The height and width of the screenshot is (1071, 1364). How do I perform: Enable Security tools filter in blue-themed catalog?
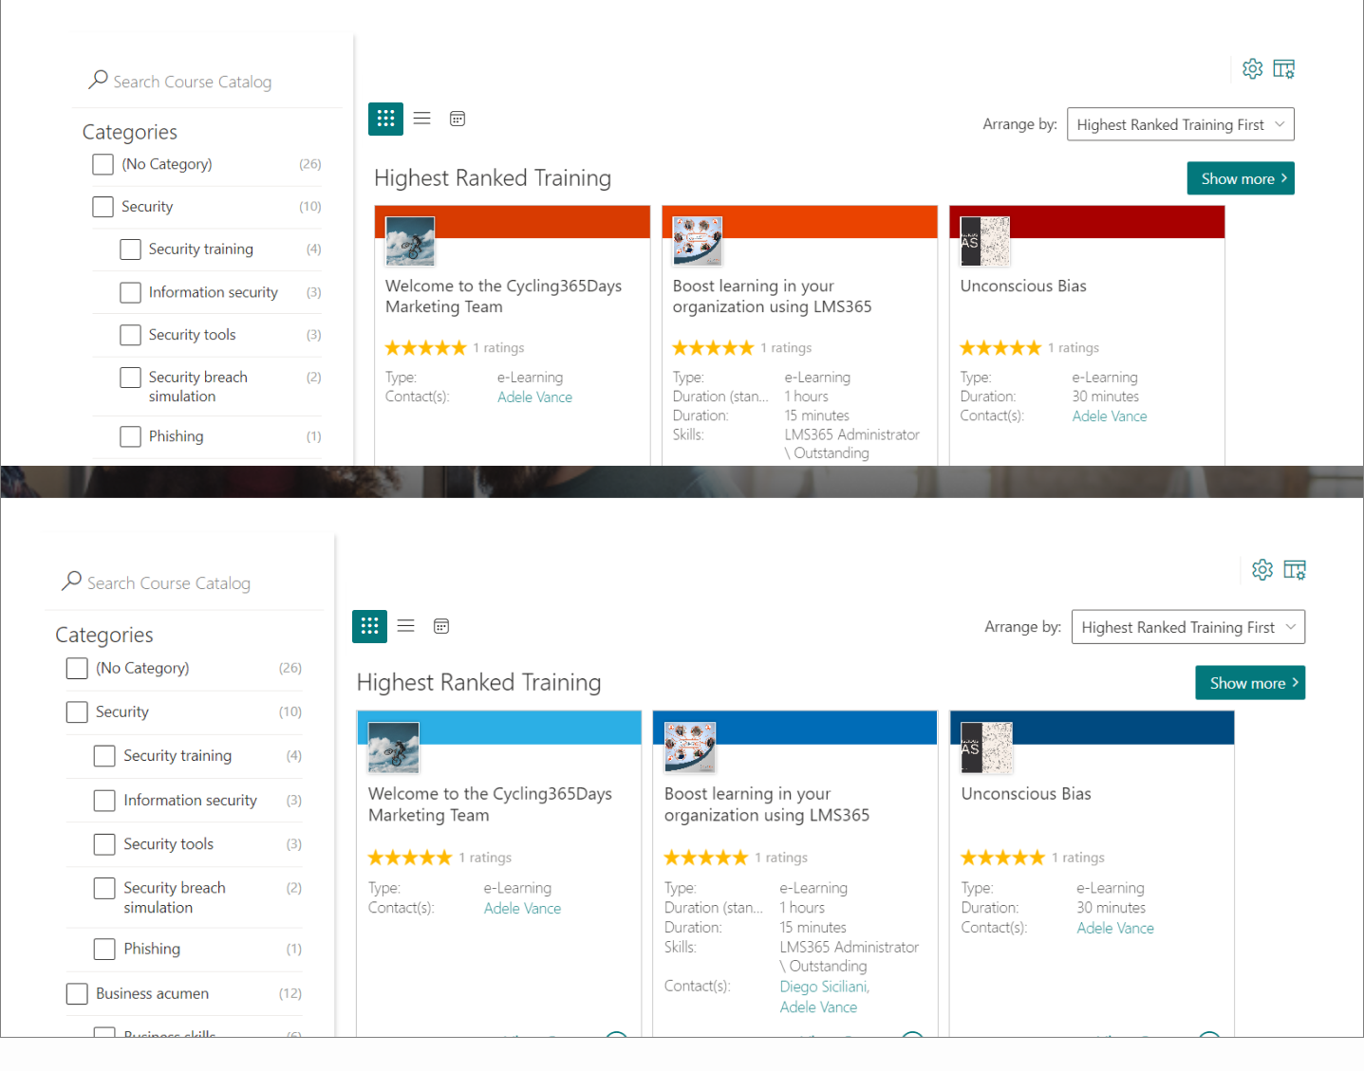coord(104,844)
